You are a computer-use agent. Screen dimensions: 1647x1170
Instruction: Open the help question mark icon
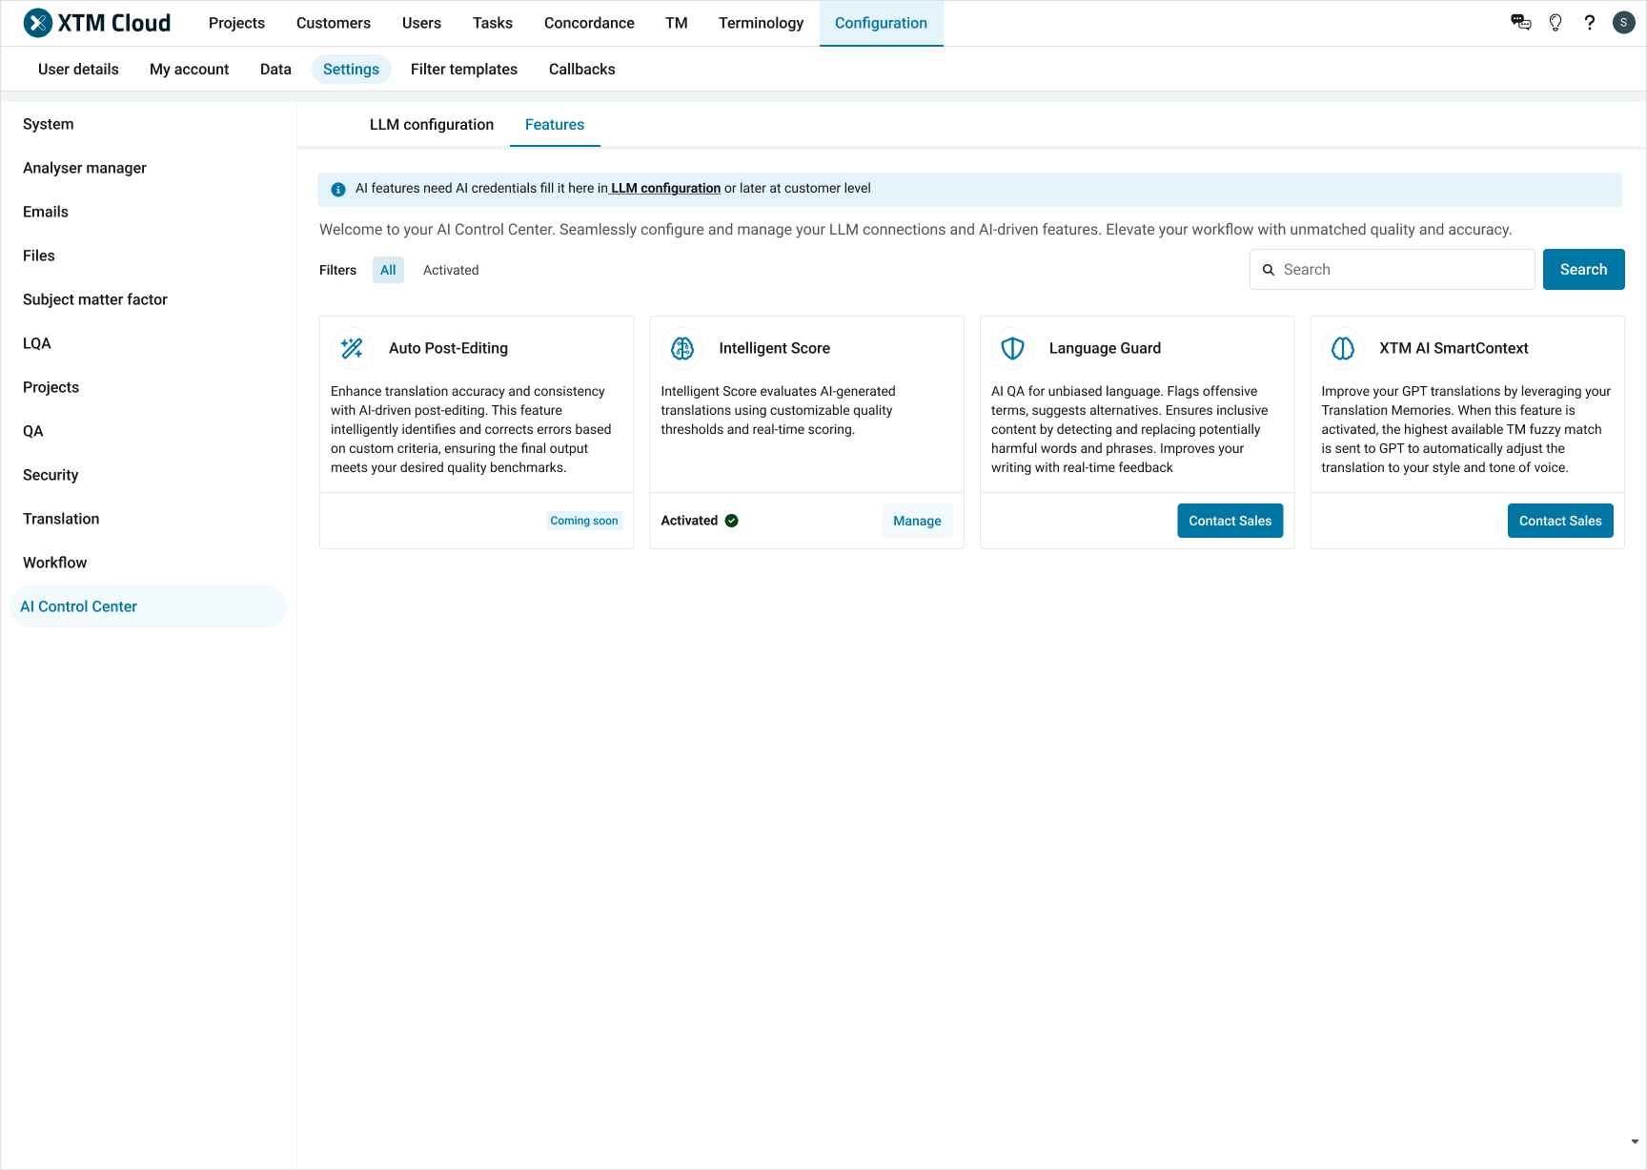pos(1589,22)
